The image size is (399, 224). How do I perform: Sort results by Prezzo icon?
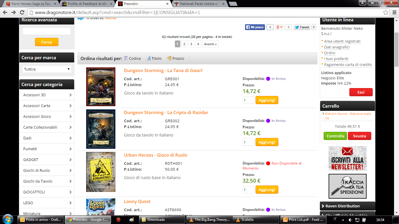tap(169, 58)
